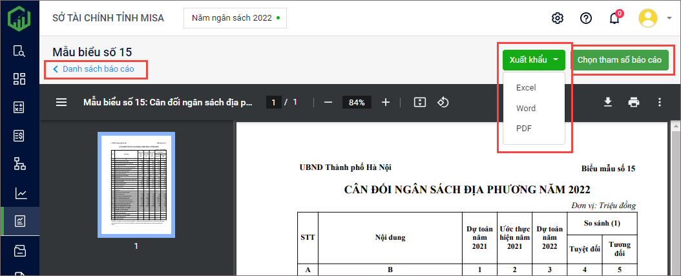The height and width of the screenshot is (276, 681).
Task: Select page 1 thumbnail
Action: [x=136, y=184]
